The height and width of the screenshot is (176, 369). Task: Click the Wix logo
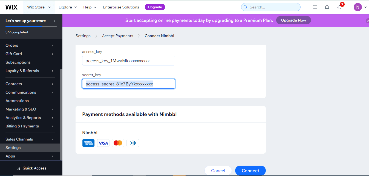pos(11,7)
